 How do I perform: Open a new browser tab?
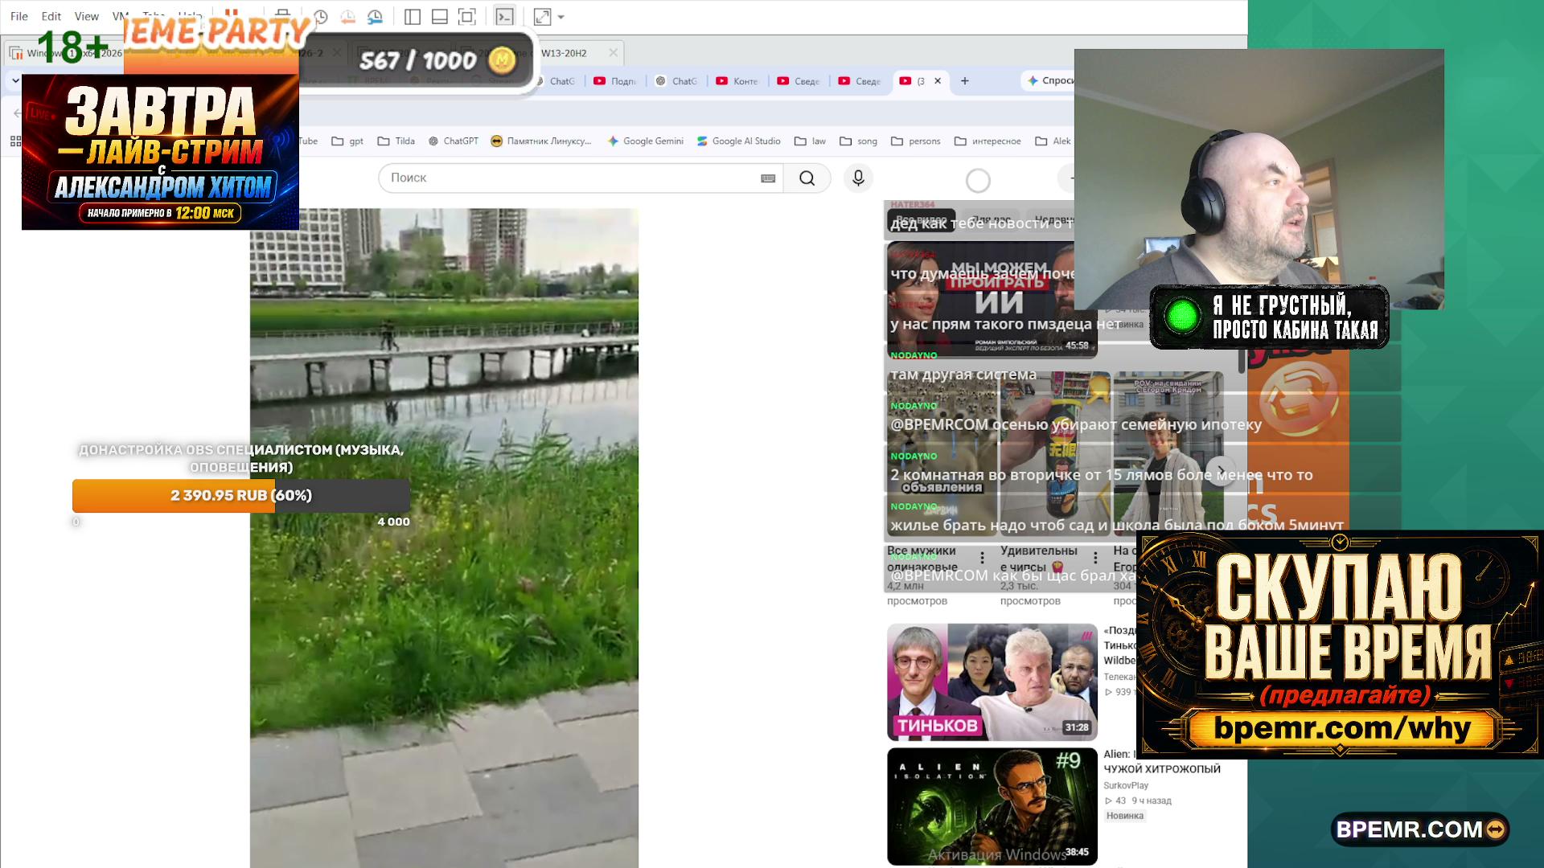tap(965, 81)
